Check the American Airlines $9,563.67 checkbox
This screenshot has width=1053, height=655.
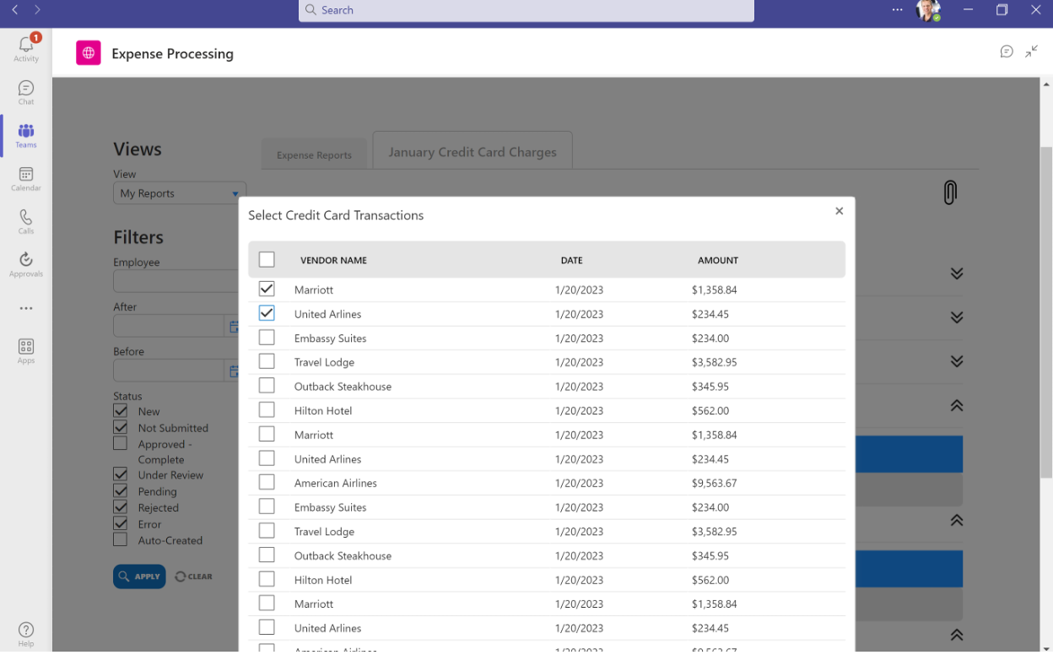pyautogui.click(x=267, y=483)
